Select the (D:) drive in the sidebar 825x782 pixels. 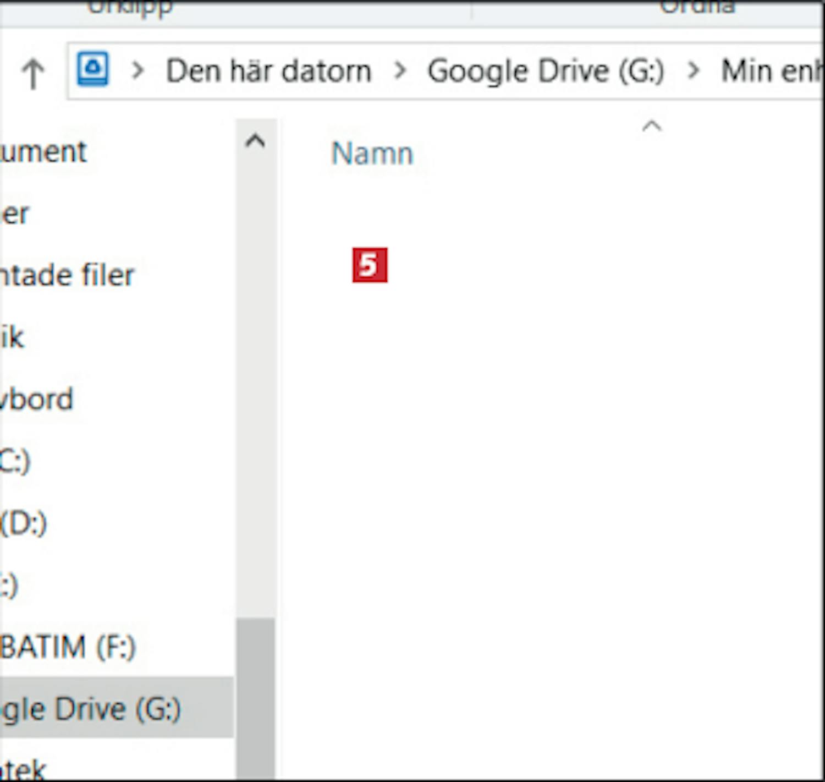coord(24,523)
